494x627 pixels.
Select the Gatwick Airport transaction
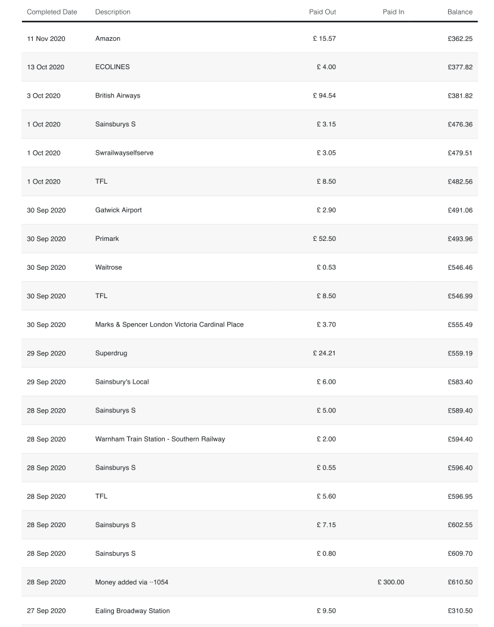point(118,210)
